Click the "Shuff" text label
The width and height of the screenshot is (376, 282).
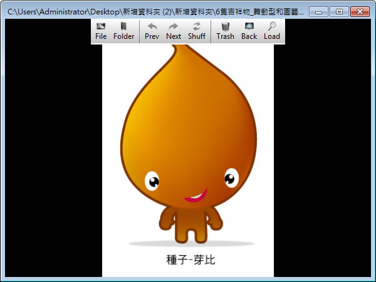click(197, 36)
